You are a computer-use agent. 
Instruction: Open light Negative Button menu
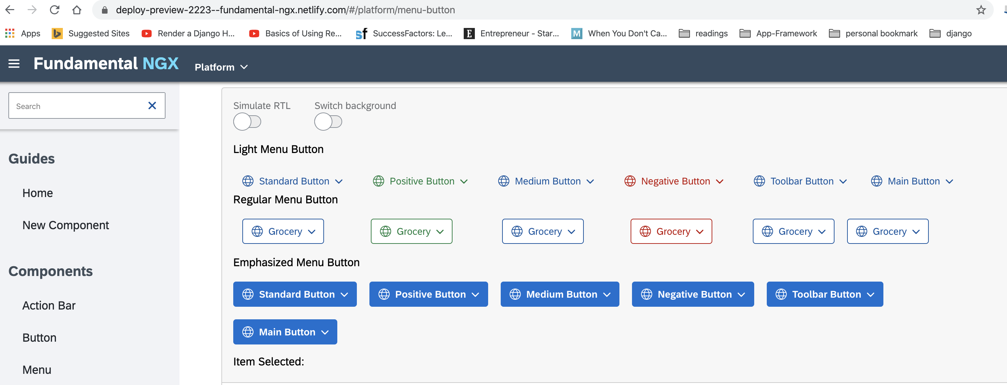pyautogui.click(x=674, y=181)
